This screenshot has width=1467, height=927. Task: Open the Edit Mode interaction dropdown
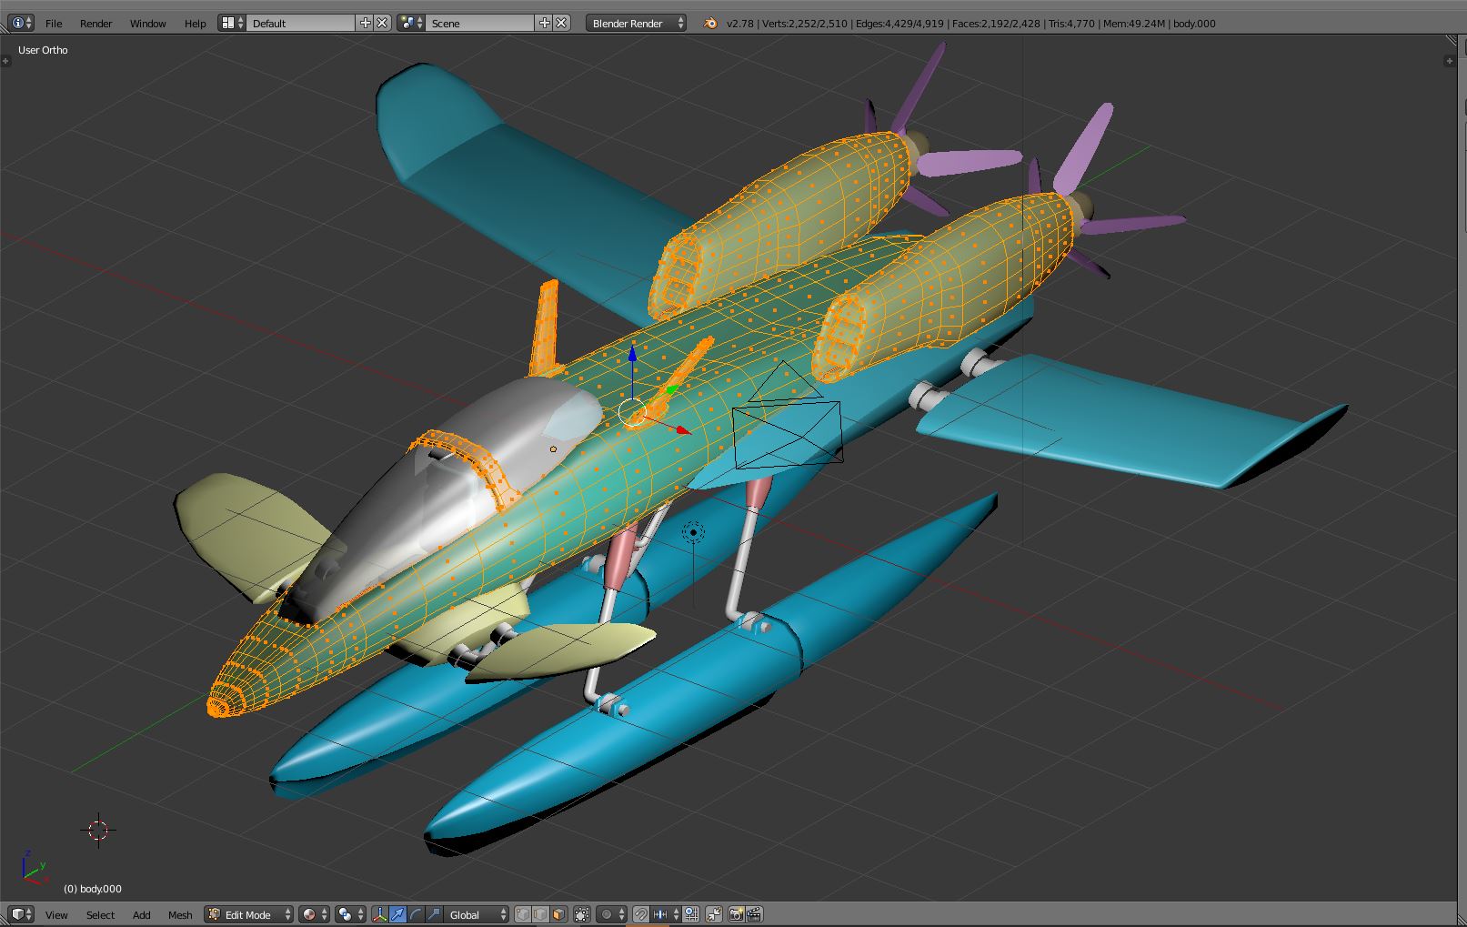click(249, 914)
